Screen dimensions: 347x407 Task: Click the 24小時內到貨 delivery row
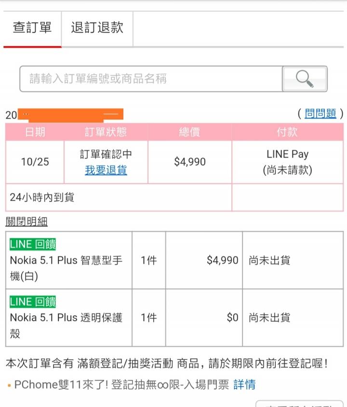click(119, 197)
